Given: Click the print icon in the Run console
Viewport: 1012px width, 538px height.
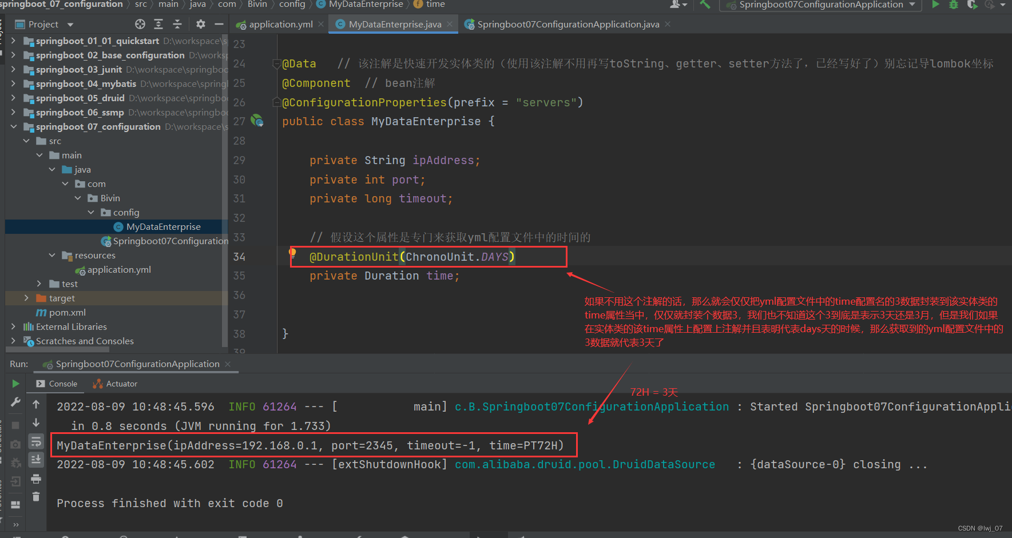Looking at the screenshot, I should (36, 479).
